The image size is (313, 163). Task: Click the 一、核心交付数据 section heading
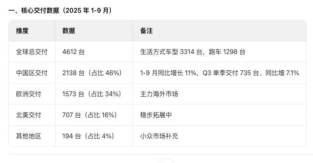pos(60,10)
